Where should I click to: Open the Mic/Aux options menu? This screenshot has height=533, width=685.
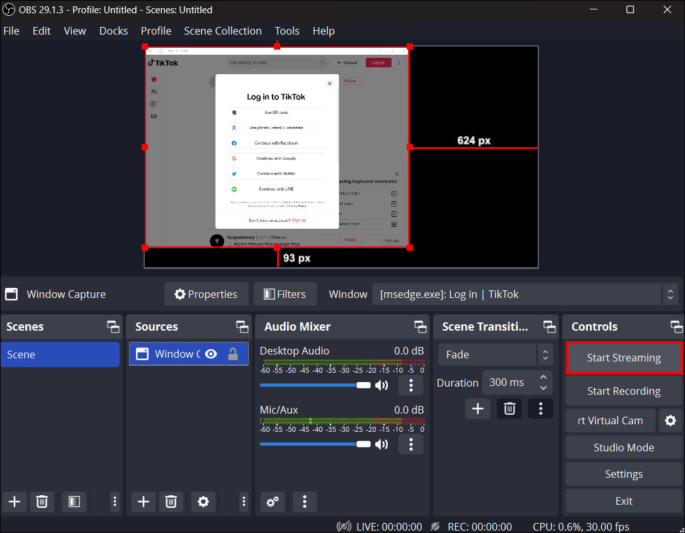coord(410,444)
